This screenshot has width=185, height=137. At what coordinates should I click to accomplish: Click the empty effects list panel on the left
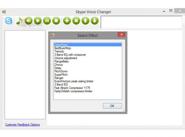[25, 75]
